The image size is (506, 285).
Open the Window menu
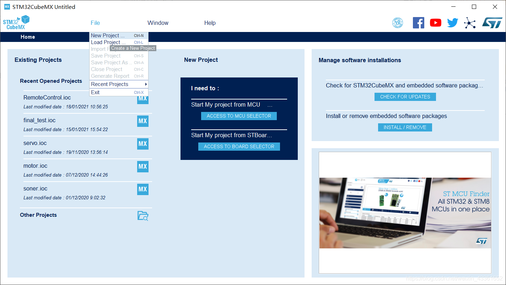pyautogui.click(x=158, y=23)
